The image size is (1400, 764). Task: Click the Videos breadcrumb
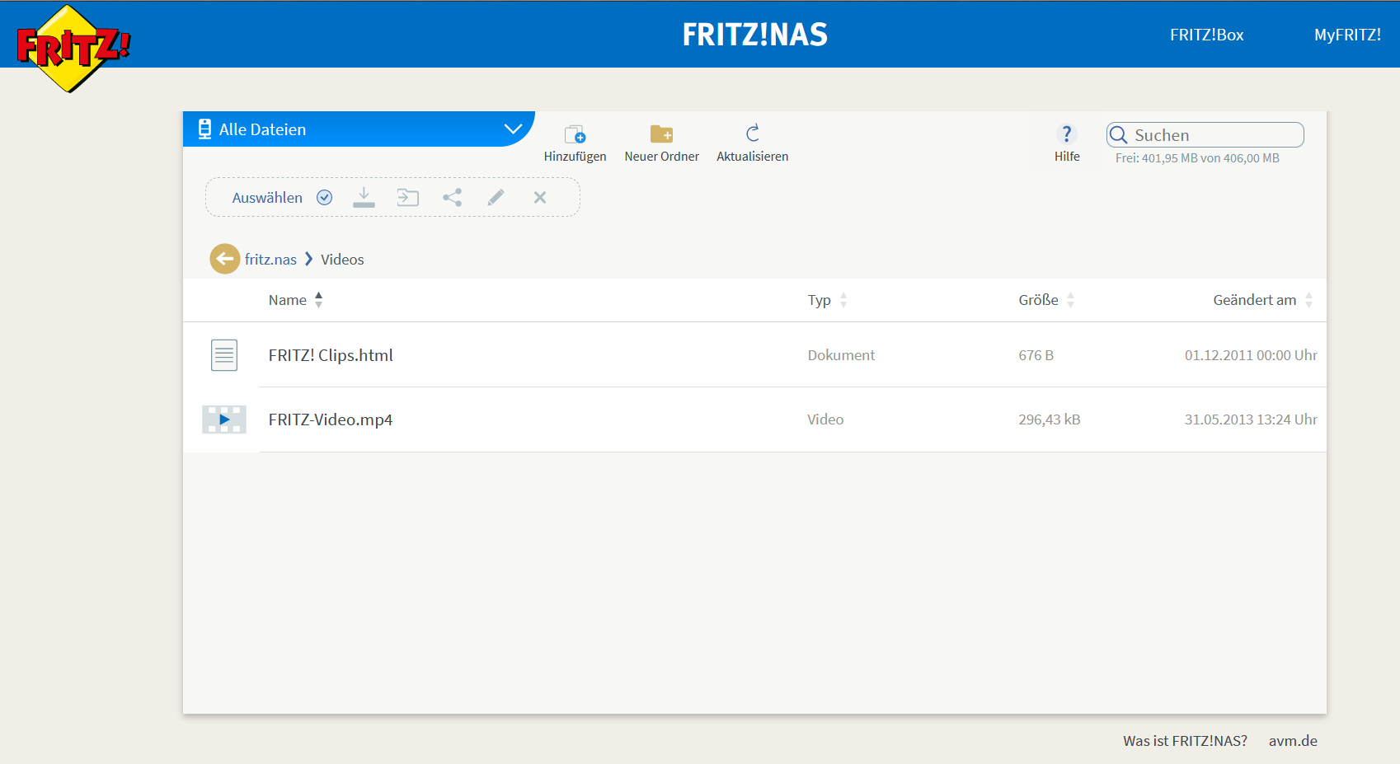[x=342, y=260]
